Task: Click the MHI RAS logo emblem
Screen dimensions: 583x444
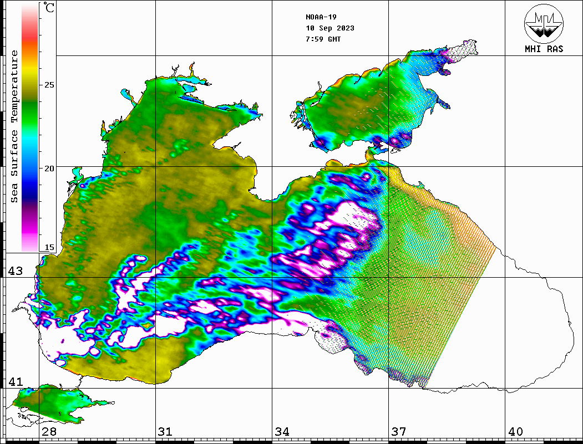Action: [544, 23]
